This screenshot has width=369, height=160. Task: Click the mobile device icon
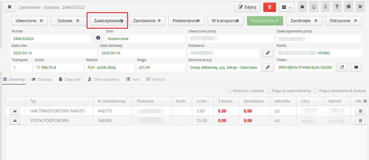(x=325, y=7)
